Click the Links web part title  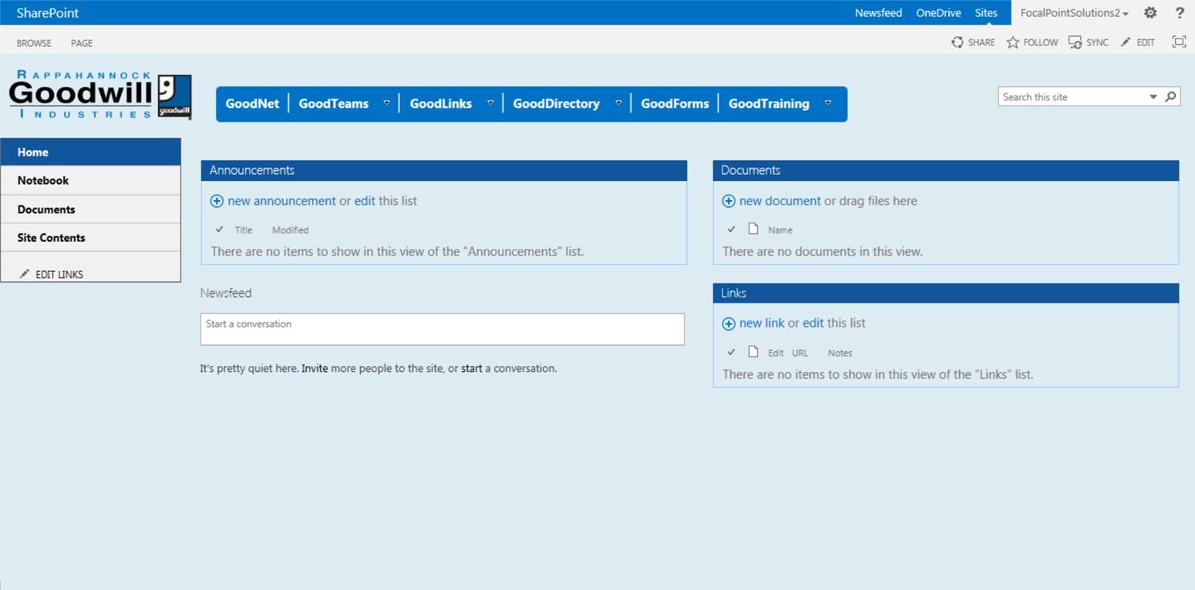pos(734,293)
